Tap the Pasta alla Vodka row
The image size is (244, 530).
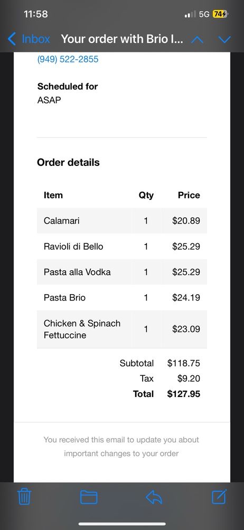122,272
